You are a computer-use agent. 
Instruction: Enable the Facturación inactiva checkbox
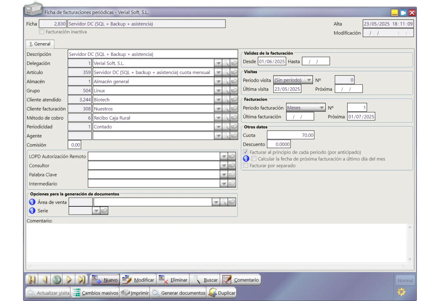pos(42,32)
